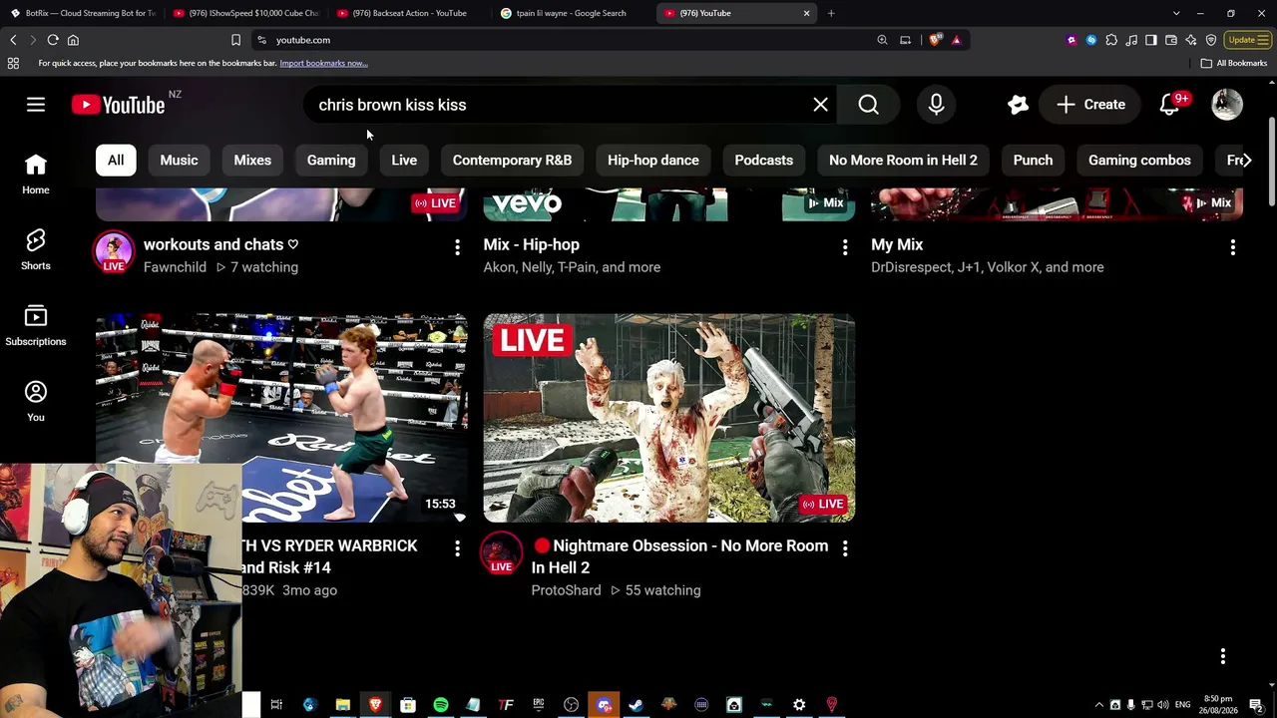Viewport: 1277px width, 718px height.
Task: Open the Brave Wallet icon
Action: 1171,40
